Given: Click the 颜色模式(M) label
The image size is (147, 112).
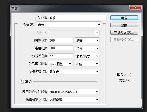Looking at the screenshot, I should pos(38,64).
